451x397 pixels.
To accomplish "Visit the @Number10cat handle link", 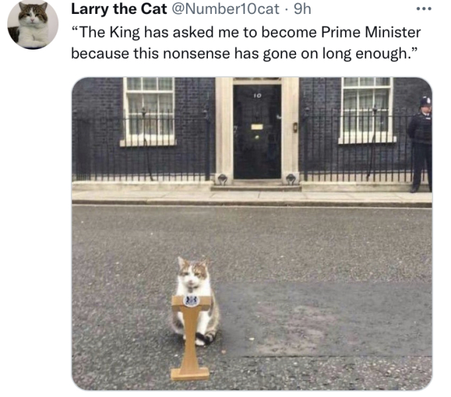I will (x=225, y=9).
